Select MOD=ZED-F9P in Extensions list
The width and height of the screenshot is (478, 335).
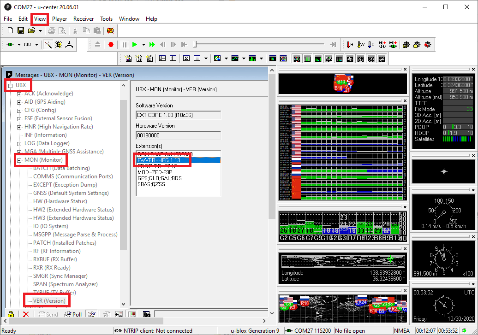click(x=155, y=172)
